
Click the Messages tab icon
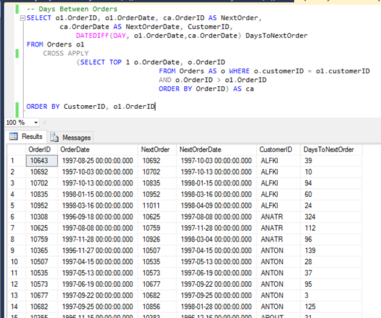pyautogui.click(x=55, y=138)
